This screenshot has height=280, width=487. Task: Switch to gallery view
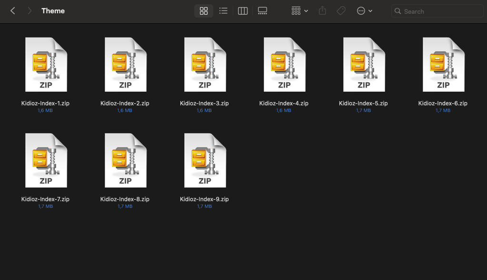[x=262, y=11]
